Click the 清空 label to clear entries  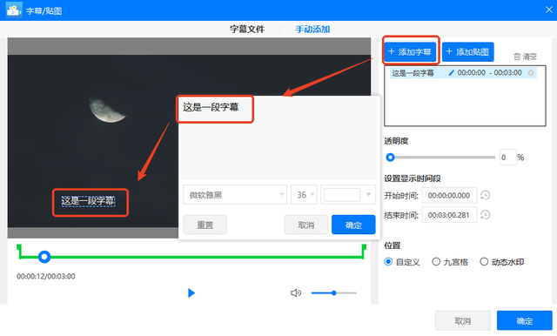coord(530,57)
